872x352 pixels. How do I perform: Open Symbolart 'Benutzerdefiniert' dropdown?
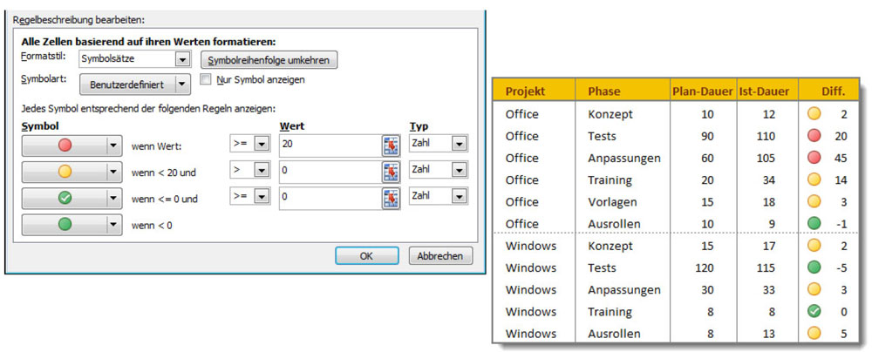pyautogui.click(x=181, y=85)
